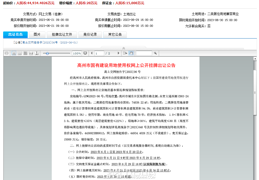The height and width of the screenshot is (180, 259).
Task: Collapse the announcement panel with double chevron
Action: point(124,48)
